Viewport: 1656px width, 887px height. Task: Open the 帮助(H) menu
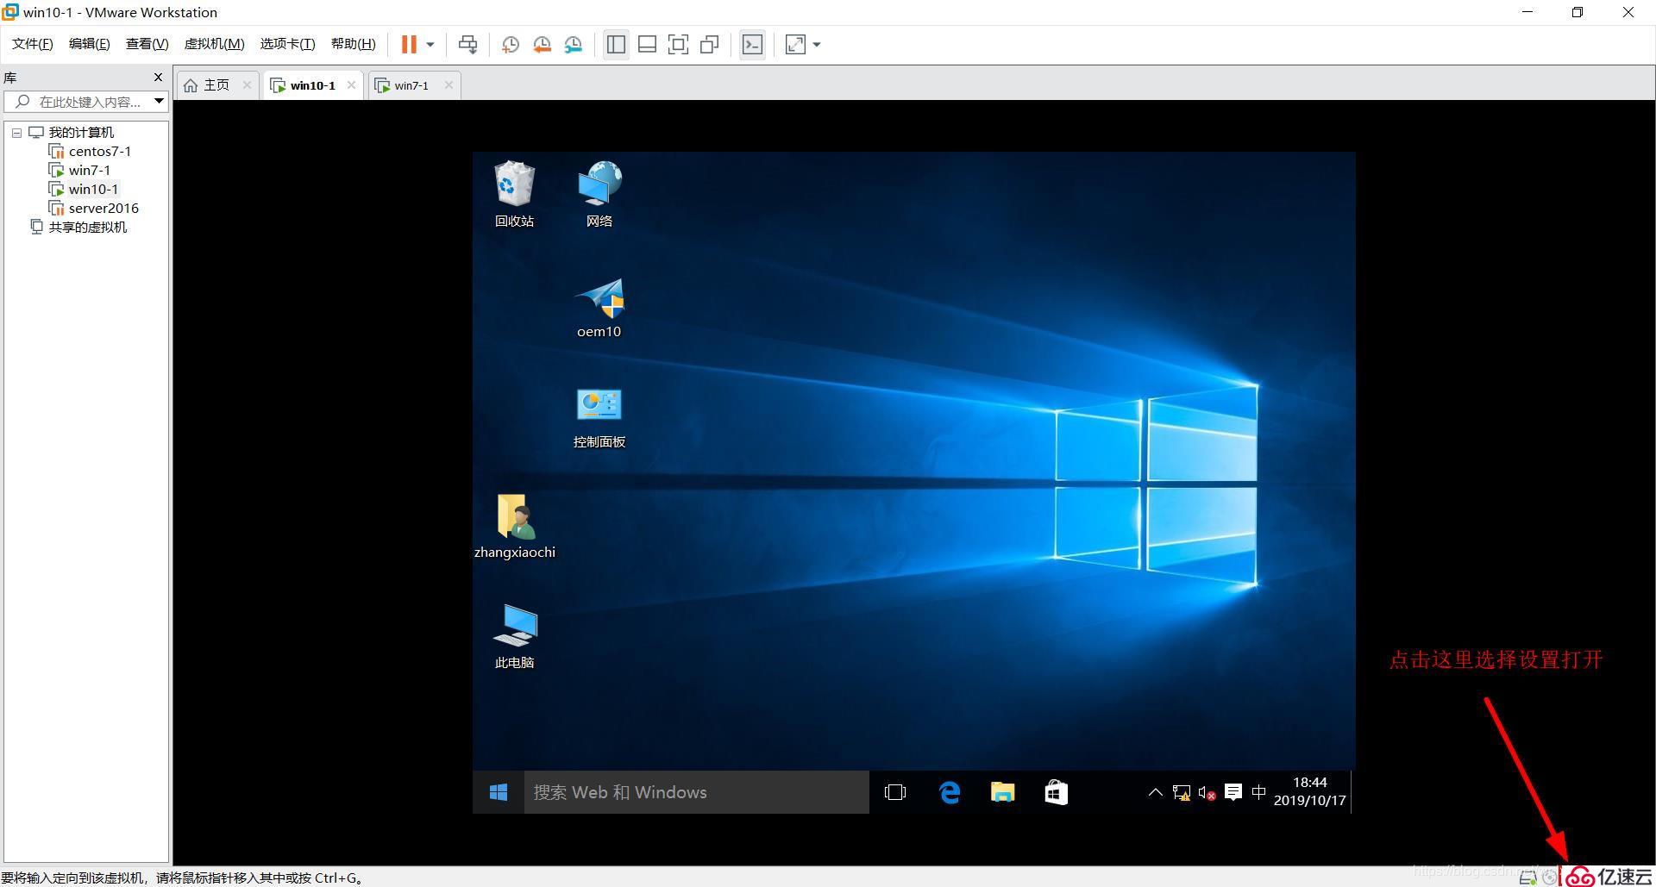click(354, 44)
